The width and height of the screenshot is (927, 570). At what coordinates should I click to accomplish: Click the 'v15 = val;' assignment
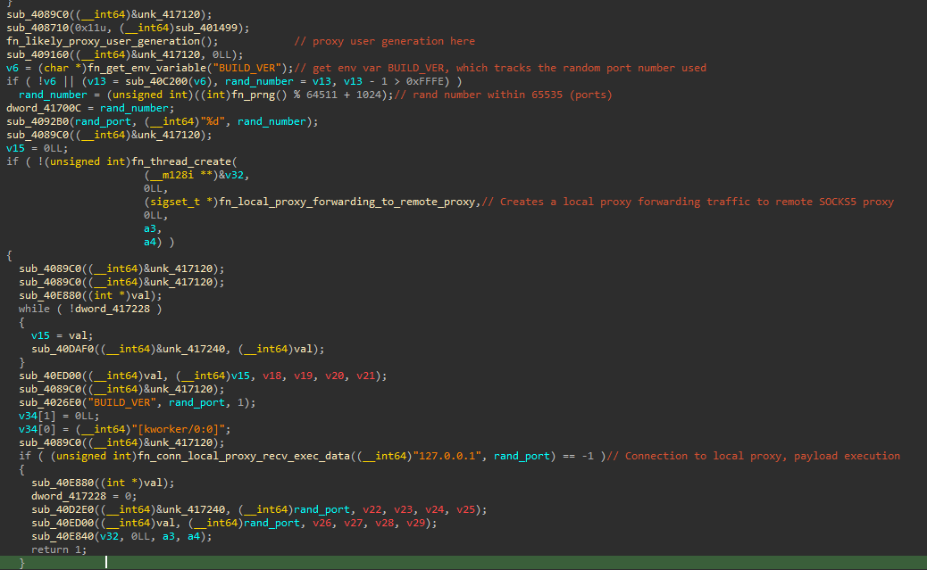[x=63, y=335]
